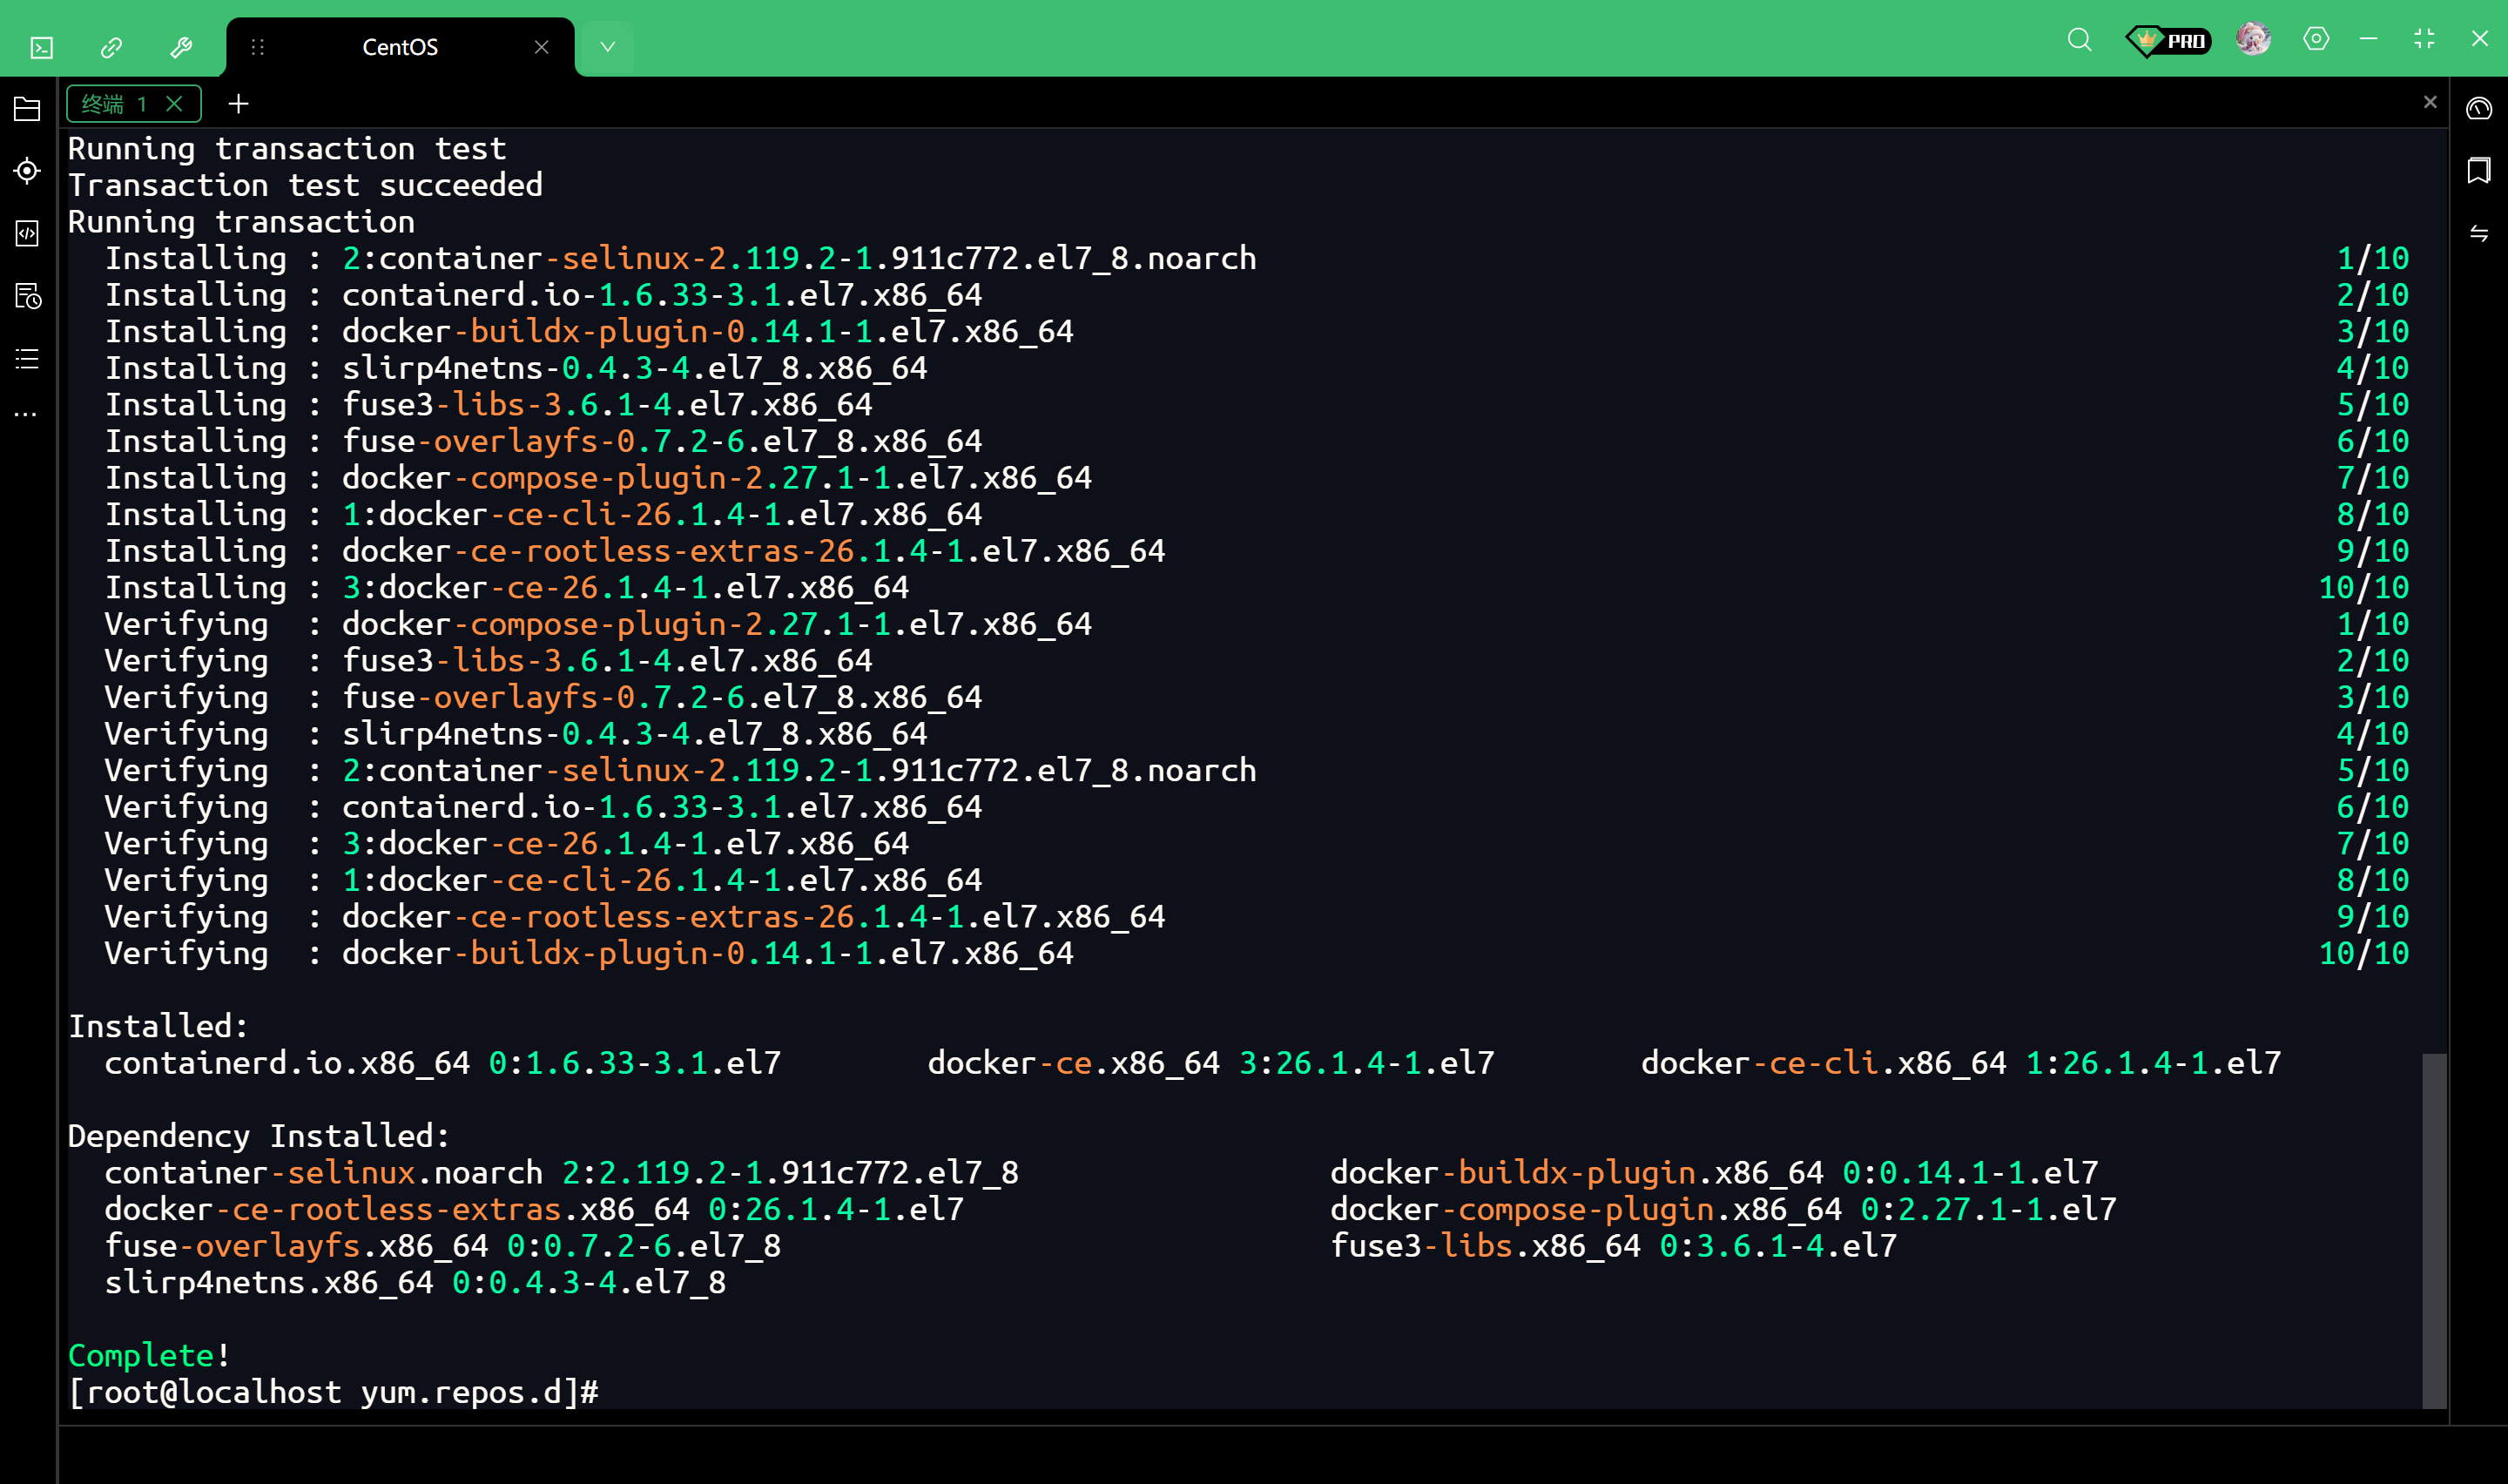The width and height of the screenshot is (2508, 1484).
Task: Click the crosshair target sidebar icon
Action: click(x=27, y=171)
